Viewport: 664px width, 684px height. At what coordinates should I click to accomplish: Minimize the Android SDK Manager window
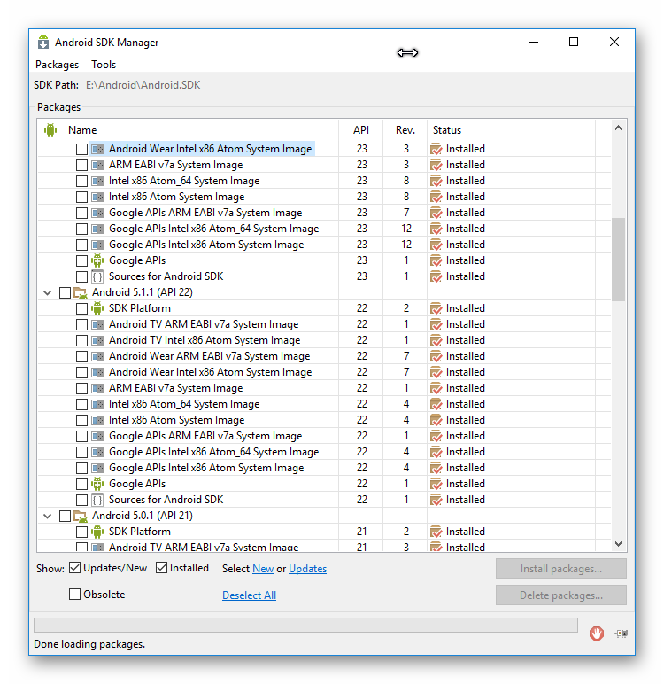(x=534, y=42)
